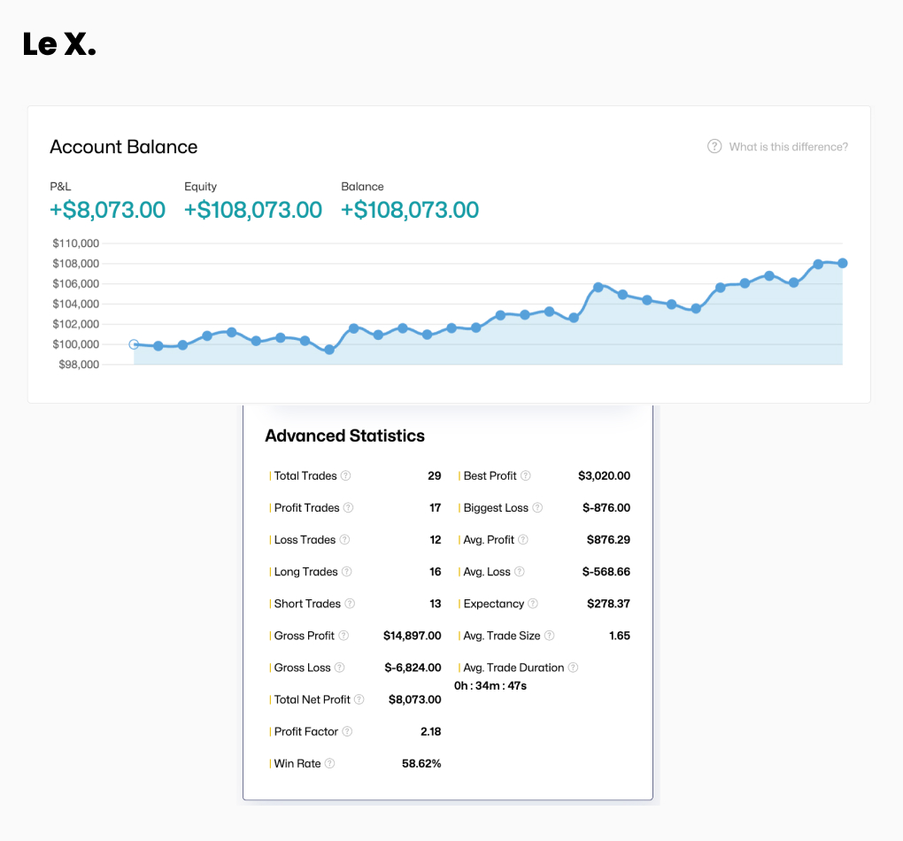Click the first hollow data point on chart
This screenshot has width=903, height=841.
click(x=134, y=344)
